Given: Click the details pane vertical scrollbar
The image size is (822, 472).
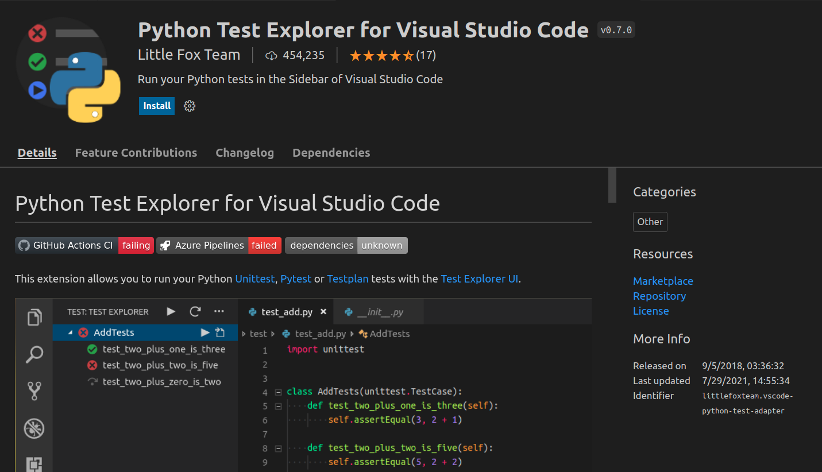Looking at the screenshot, I should point(612,185).
